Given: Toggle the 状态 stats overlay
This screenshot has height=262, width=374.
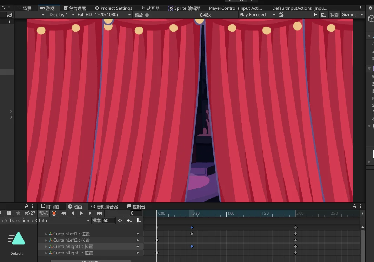Looking at the screenshot, I should tap(334, 15).
